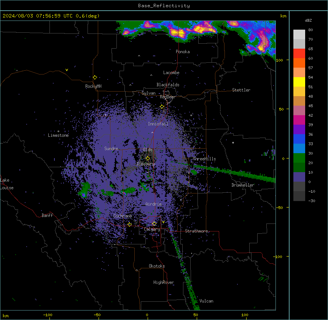Click the white plus marker east of ThreeHills

[233, 143]
